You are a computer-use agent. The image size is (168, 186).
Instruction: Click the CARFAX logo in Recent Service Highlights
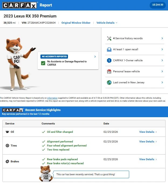[x=13, y=110]
